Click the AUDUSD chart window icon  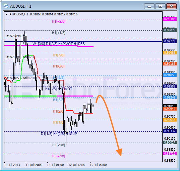pyautogui.click(x=6, y=6)
